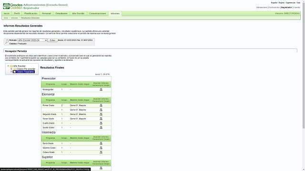The width and height of the screenshot is (305, 171).
Task: Print general report for Séptimo Grado
Action: click(x=101, y=148)
